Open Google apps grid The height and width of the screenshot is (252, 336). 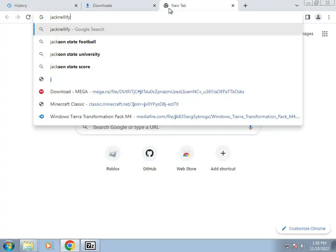coord(325,34)
